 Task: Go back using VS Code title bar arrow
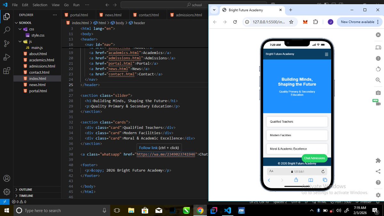tap(107, 5)
